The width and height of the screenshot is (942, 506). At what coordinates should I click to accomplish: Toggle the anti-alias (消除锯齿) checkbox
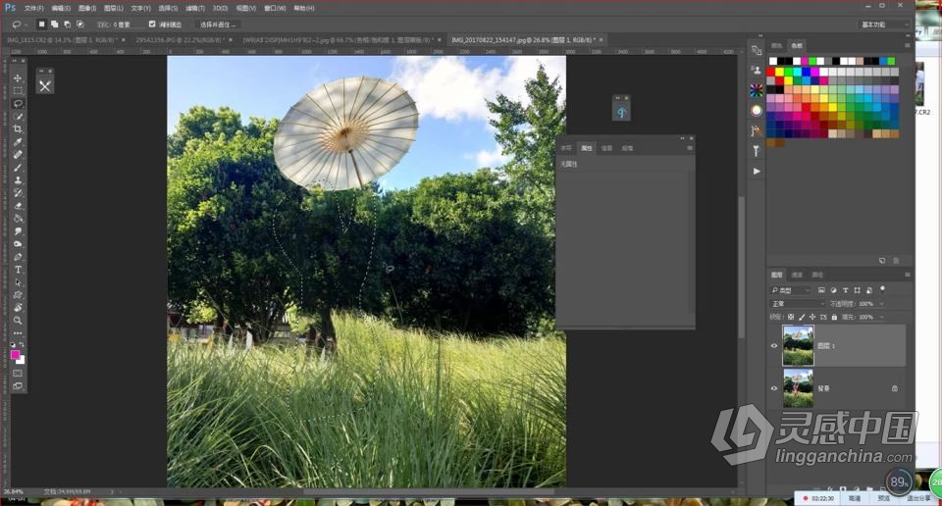pyautogui.click(x=152, y=24)
